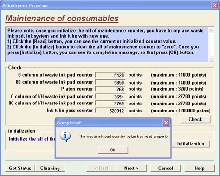The image size is (220, 176).
Task: Click the Platen counter label
Action: 77,89
